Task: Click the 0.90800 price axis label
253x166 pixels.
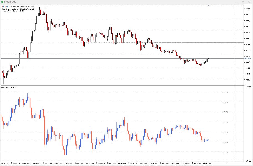Action: pyautogui.click(x=247, y=38)
